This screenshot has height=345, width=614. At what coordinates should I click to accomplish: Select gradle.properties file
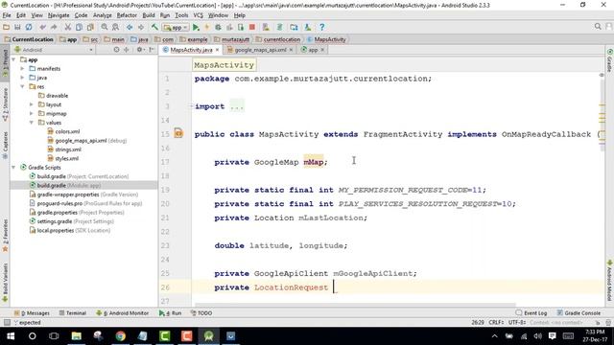[x=77, y=213]
